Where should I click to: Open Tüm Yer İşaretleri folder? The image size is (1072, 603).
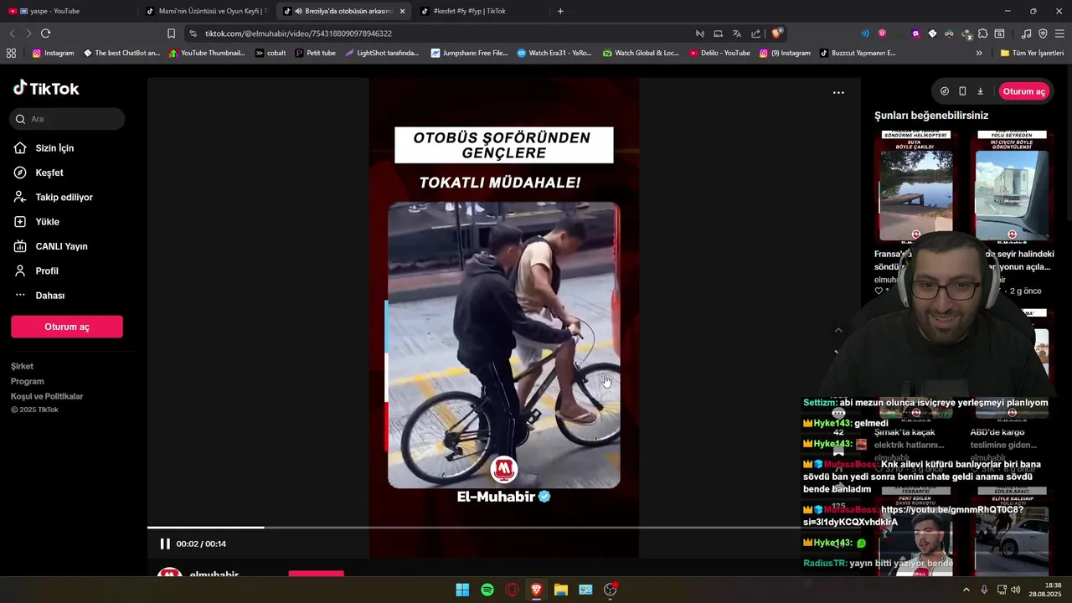1032,53
